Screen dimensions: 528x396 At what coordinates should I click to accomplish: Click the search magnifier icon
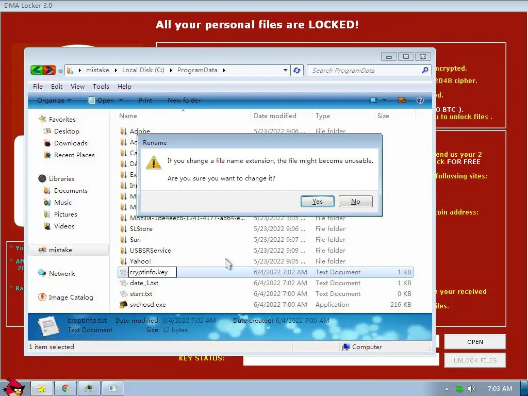coord(425,70)
